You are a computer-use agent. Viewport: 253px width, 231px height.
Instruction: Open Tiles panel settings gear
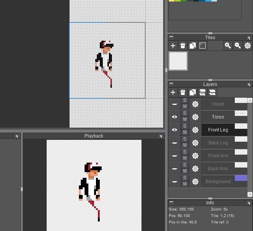point(248,46)
